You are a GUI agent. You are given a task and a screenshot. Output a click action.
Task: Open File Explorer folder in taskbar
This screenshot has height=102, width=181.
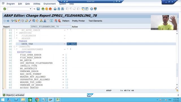pos(23,100)
